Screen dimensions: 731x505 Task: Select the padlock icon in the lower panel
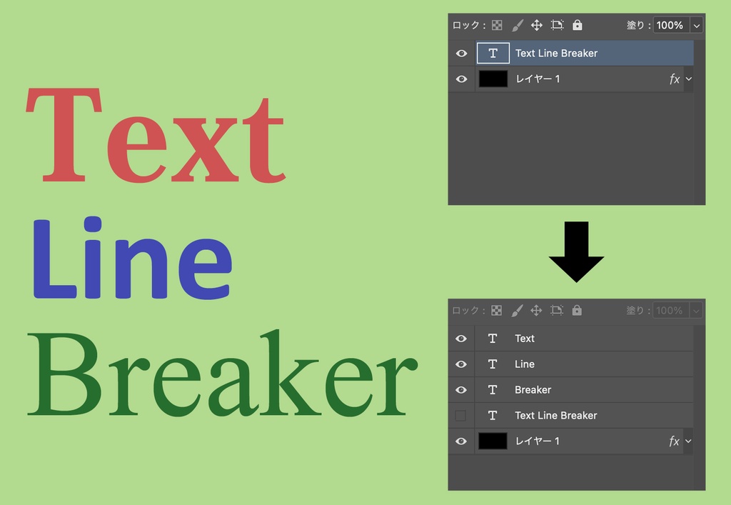point(577,310)
